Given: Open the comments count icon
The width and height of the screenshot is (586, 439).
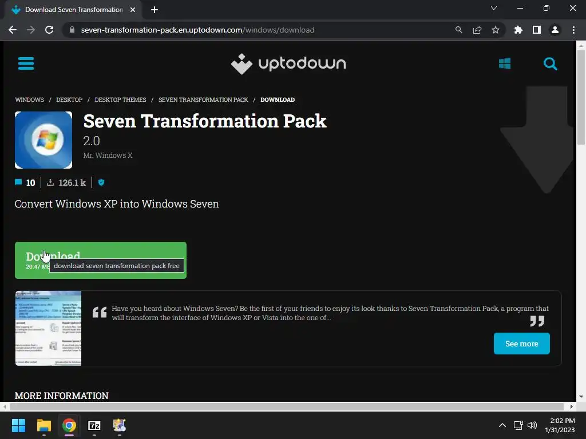Looking at the screenshot, I should click(x=18, y=182).
